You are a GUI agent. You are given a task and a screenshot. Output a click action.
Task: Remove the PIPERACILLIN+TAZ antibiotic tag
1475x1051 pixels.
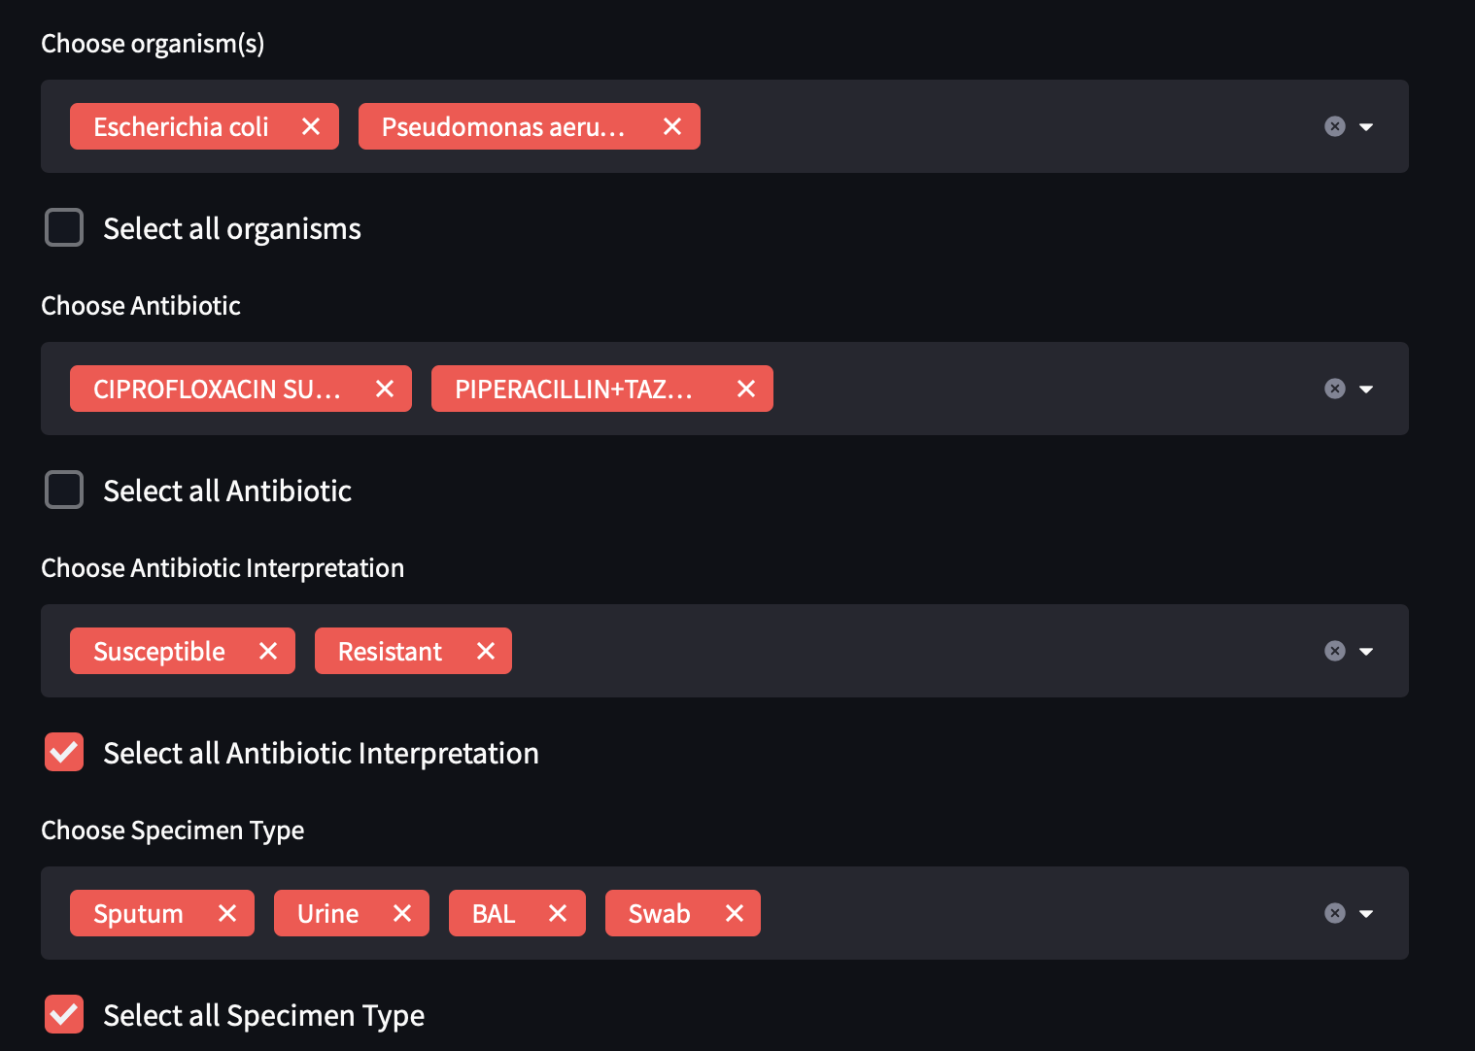tap(745, 389)
